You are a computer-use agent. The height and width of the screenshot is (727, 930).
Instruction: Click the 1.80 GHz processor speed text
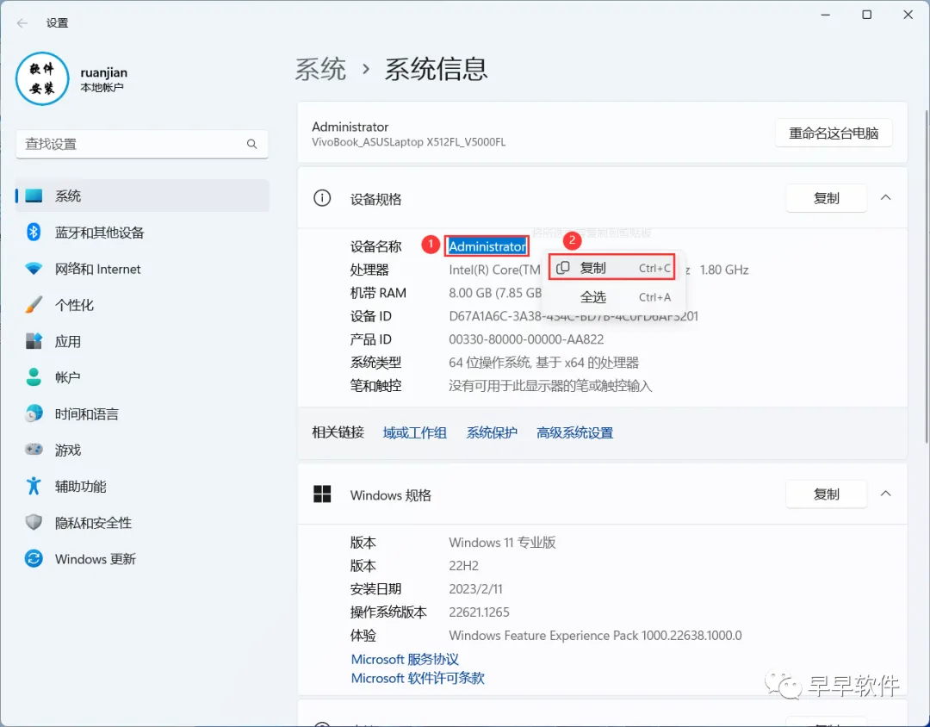pyautogui.click(x=724, y=270)
